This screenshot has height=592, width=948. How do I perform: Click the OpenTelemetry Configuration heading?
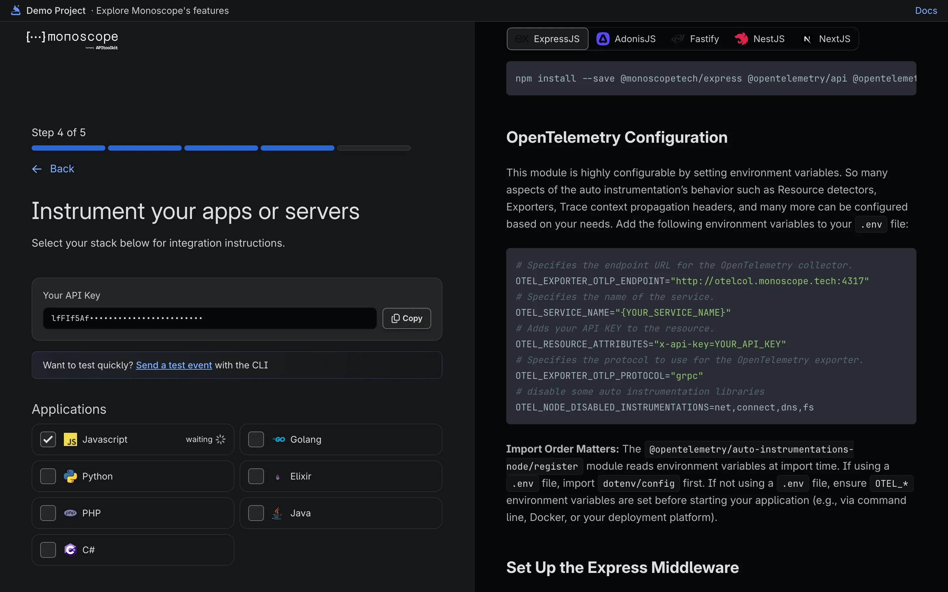click(617, 137)
